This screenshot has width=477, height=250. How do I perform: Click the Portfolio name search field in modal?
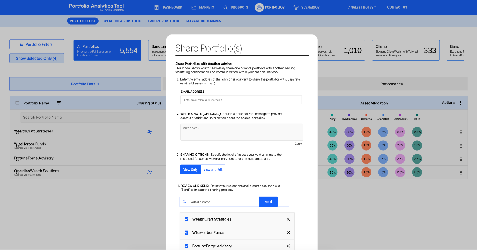point(219,202)
